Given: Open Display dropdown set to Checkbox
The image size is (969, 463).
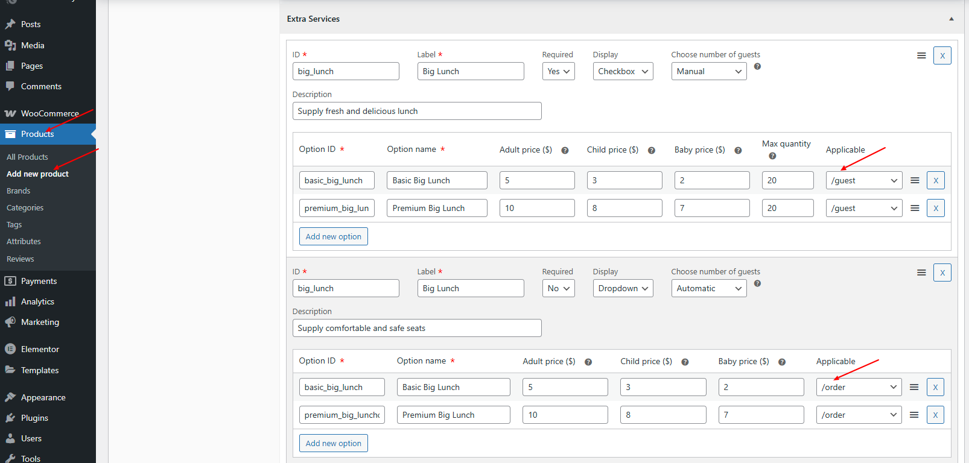Looking at the screenshot, I should click(623, 71).
